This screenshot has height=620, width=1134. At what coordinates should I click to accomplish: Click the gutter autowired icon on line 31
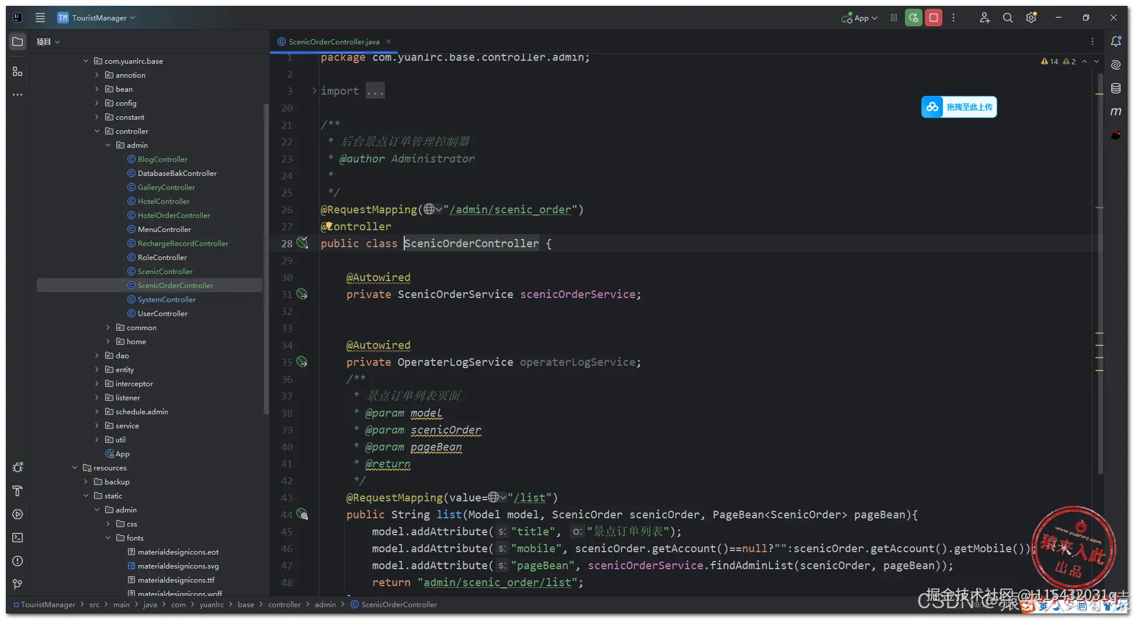coord(302,294)
